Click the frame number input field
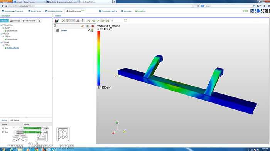Screen dimensions: 270x151 [117, 21]
